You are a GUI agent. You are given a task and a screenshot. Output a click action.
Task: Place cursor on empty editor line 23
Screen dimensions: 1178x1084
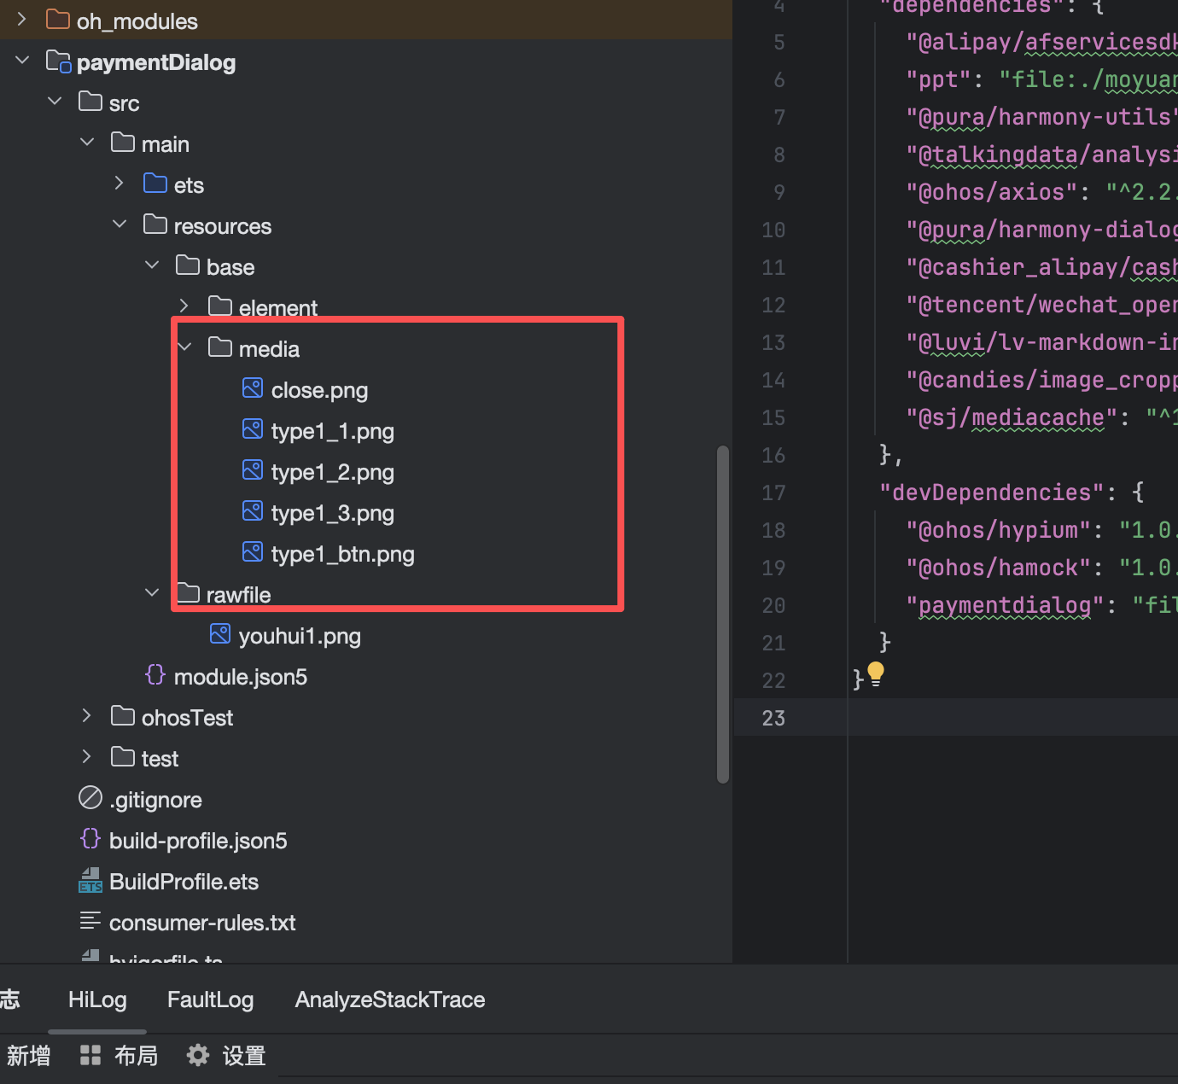1012,718
